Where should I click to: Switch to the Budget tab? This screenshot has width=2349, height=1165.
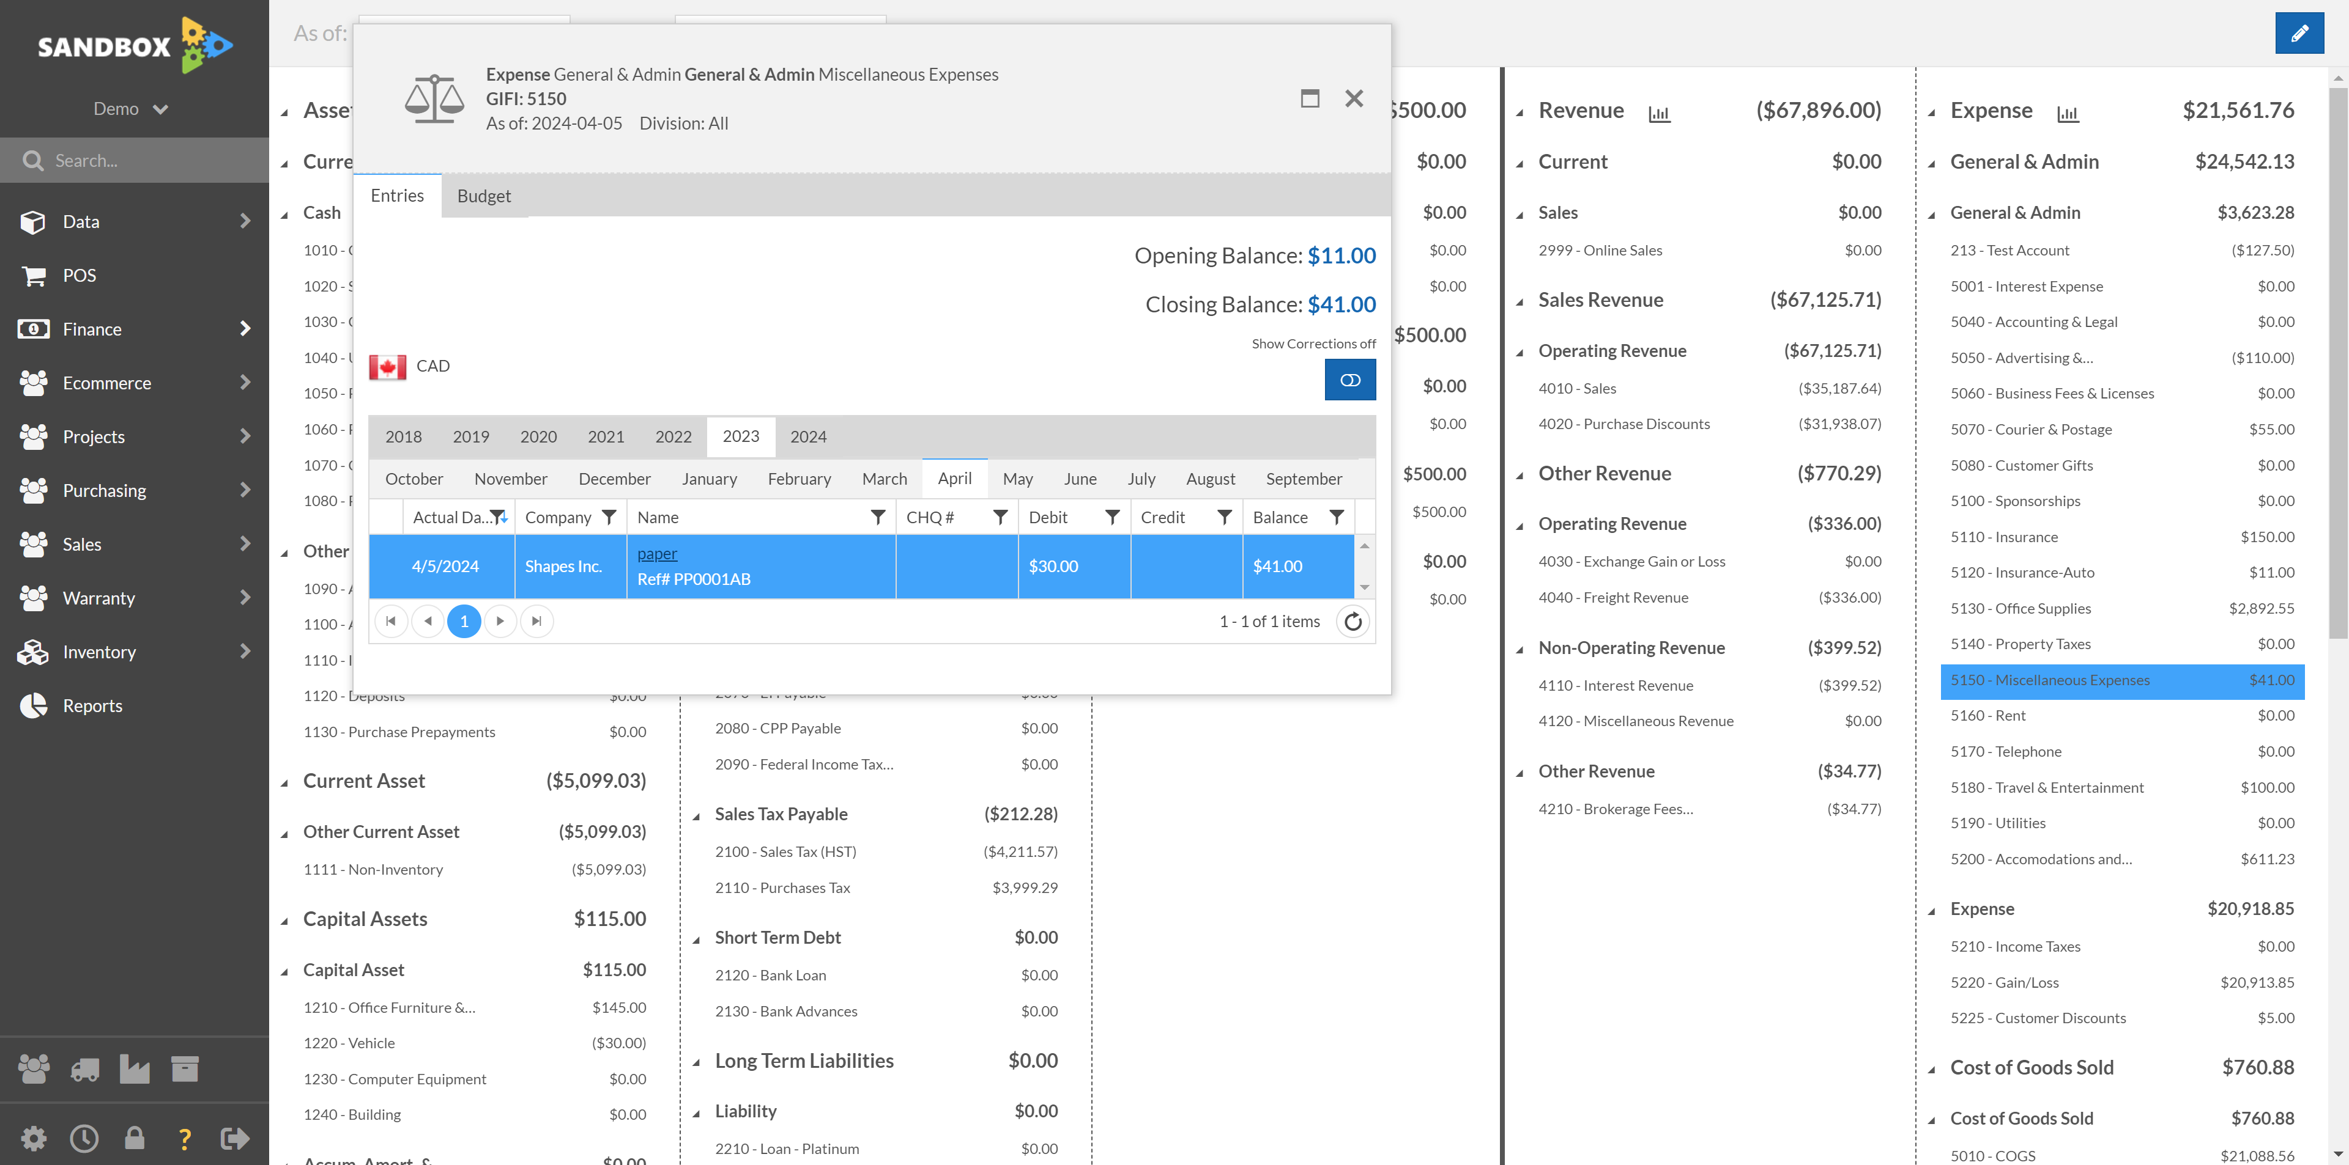[x=483, y=196]
